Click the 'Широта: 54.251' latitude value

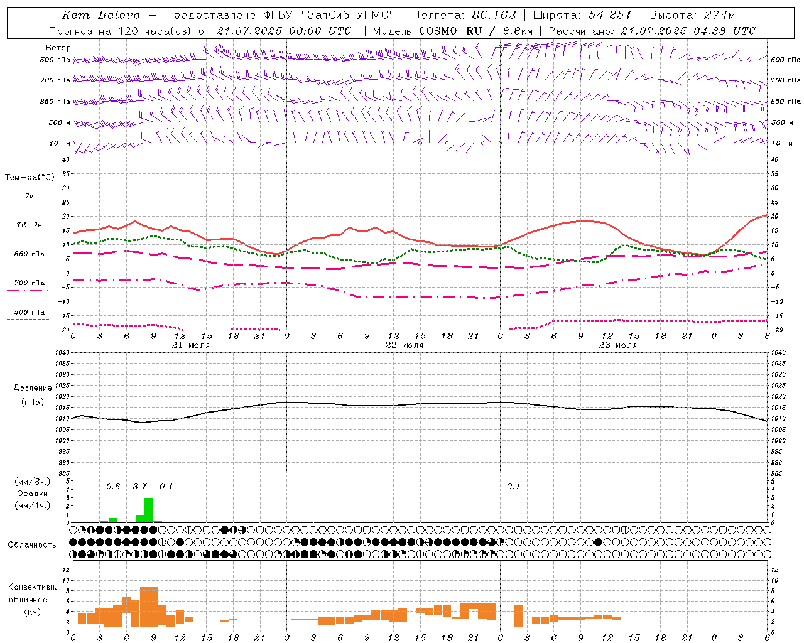click(x=582, y=15)
